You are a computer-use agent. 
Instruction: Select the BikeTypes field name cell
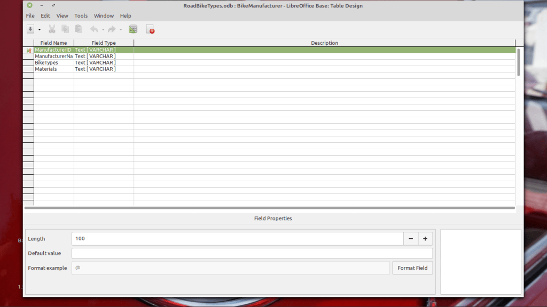[x=53, y=62]
